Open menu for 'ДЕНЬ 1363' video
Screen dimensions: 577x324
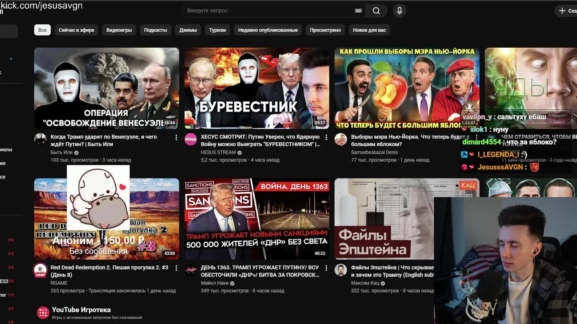coord(326,268)
